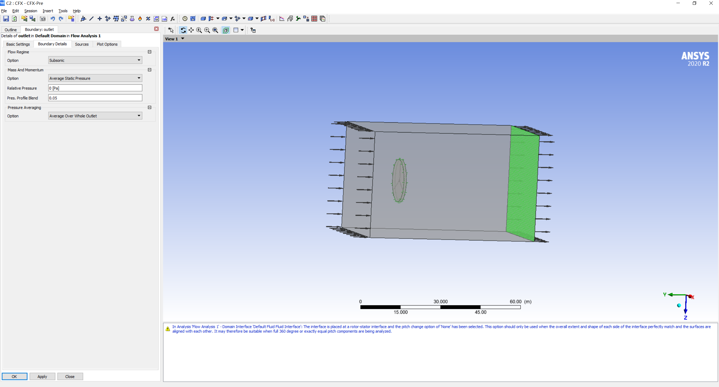719x387 pixels.
Task: Open the Session menu
Action: point(30,11)
